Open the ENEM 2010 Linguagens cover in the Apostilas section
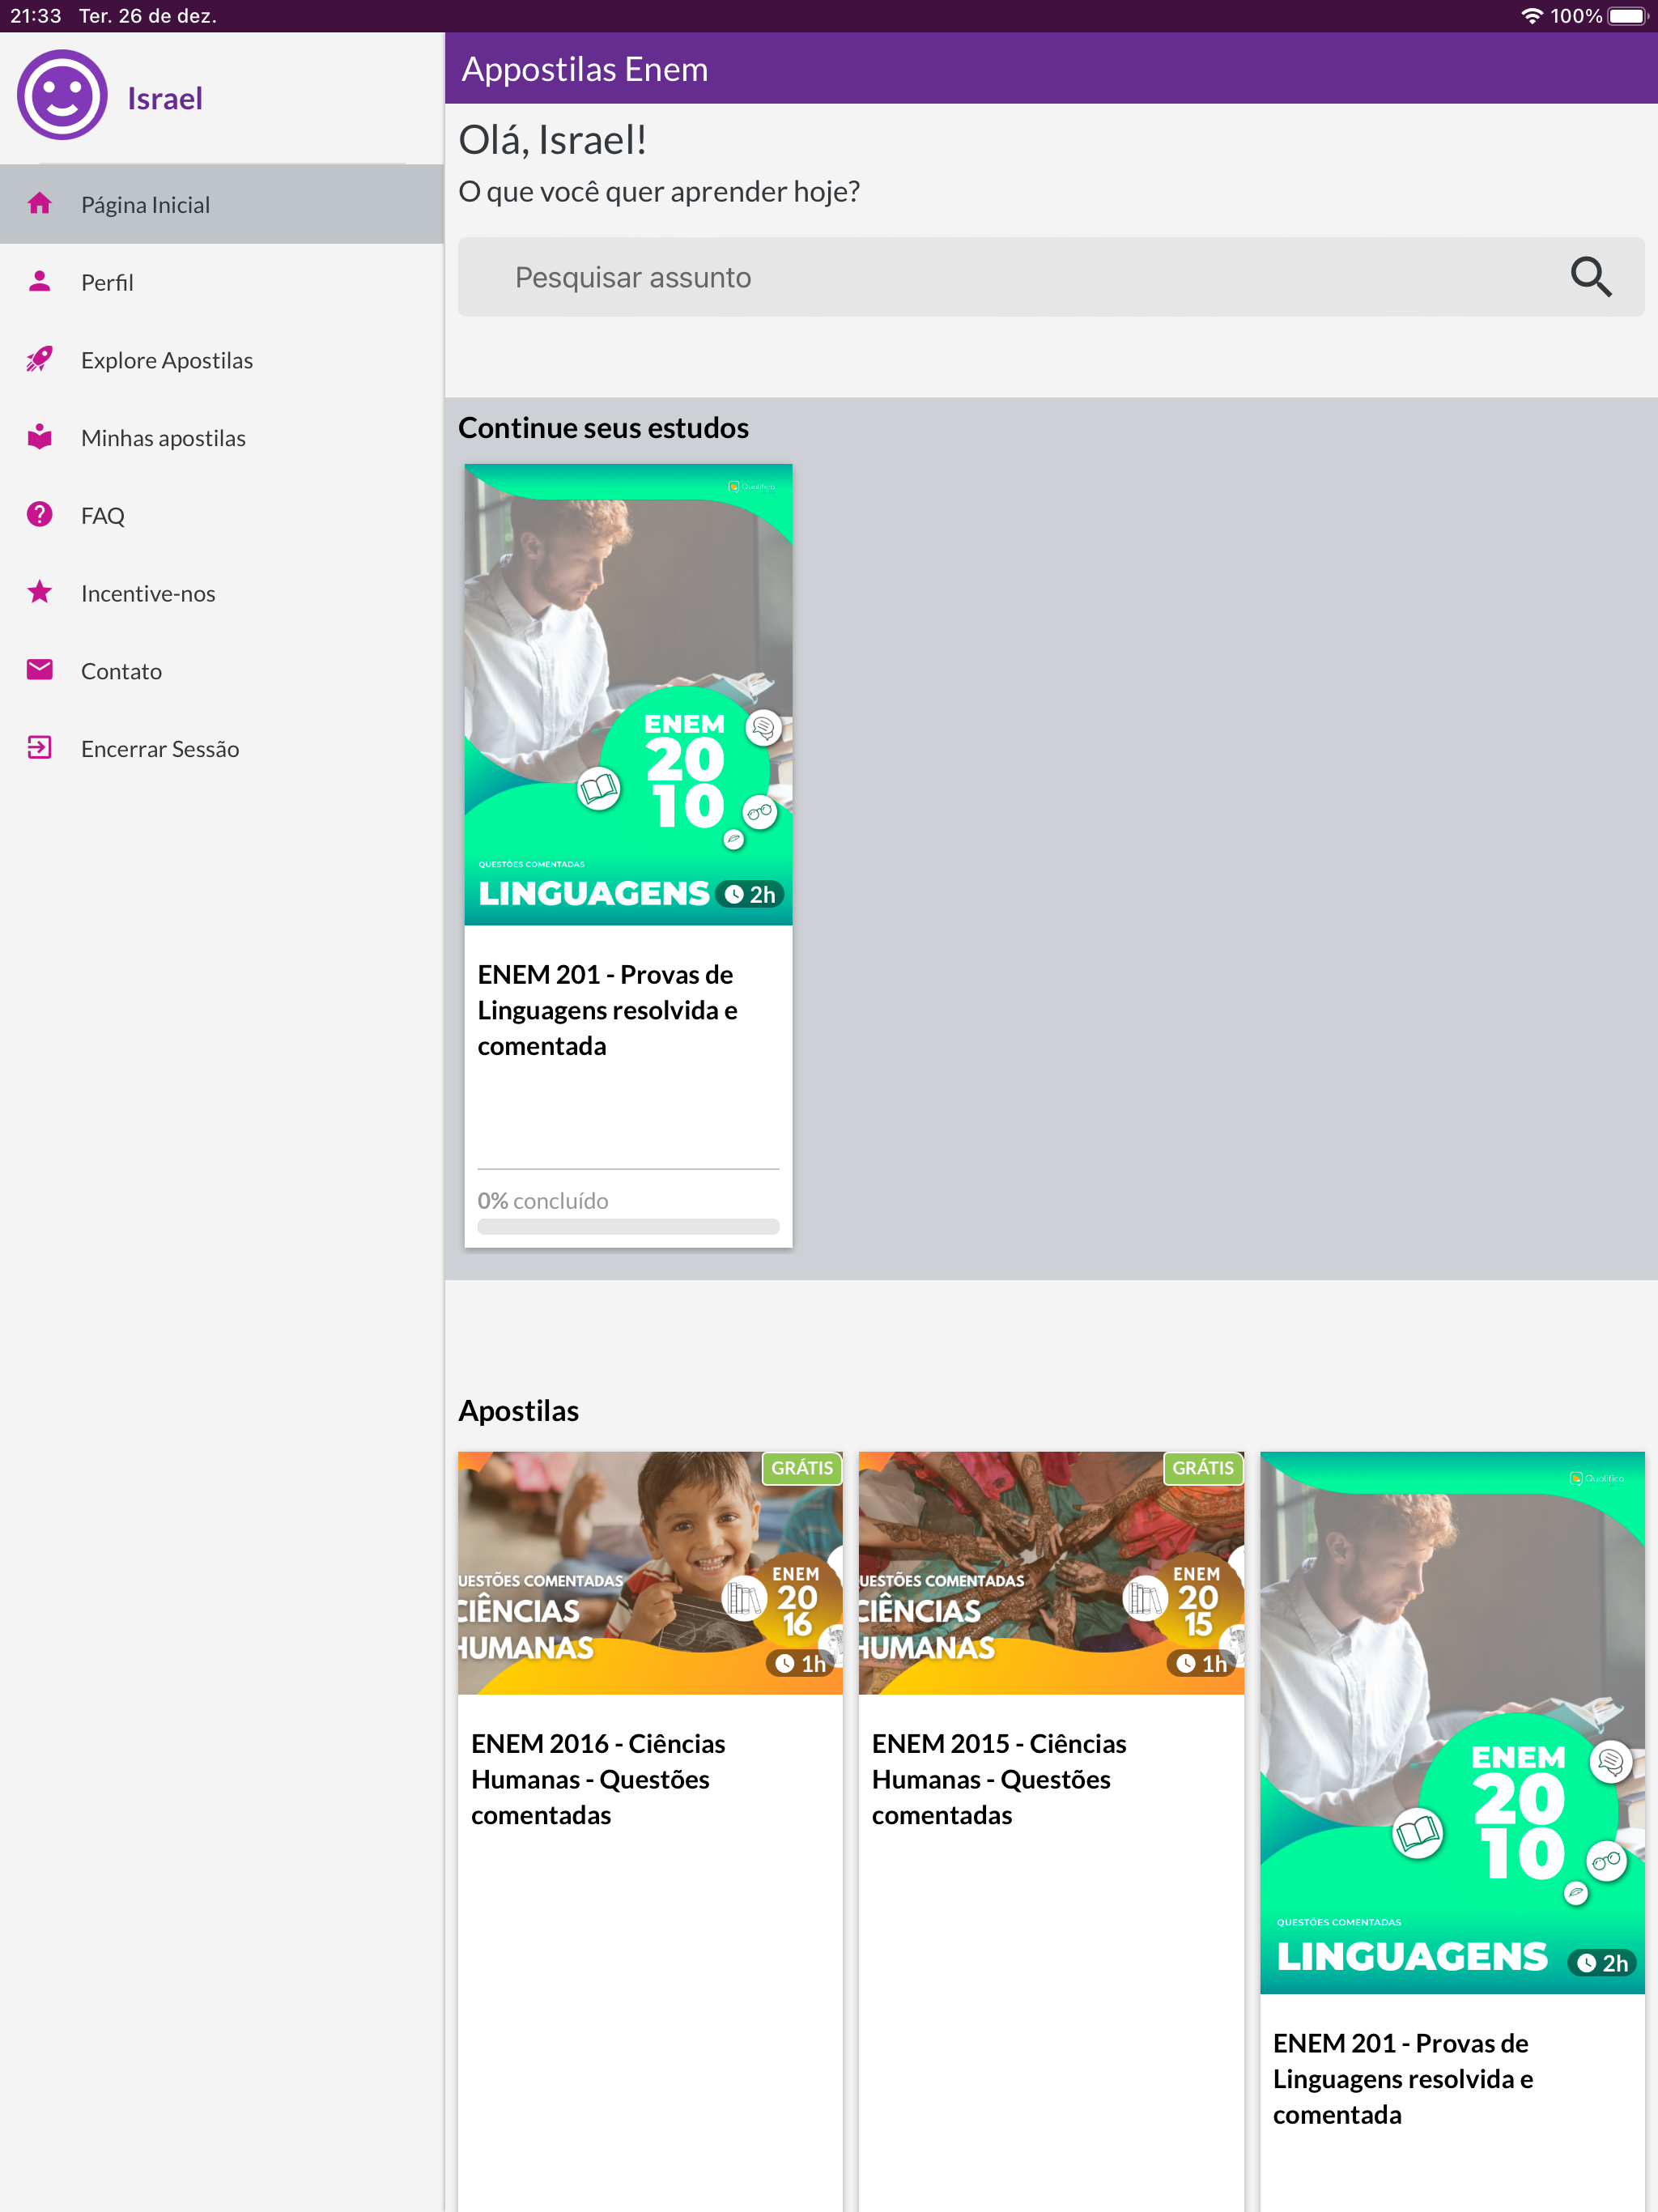The width and height of the screenshot is (1658, 2212). tap(1452, 1722)
